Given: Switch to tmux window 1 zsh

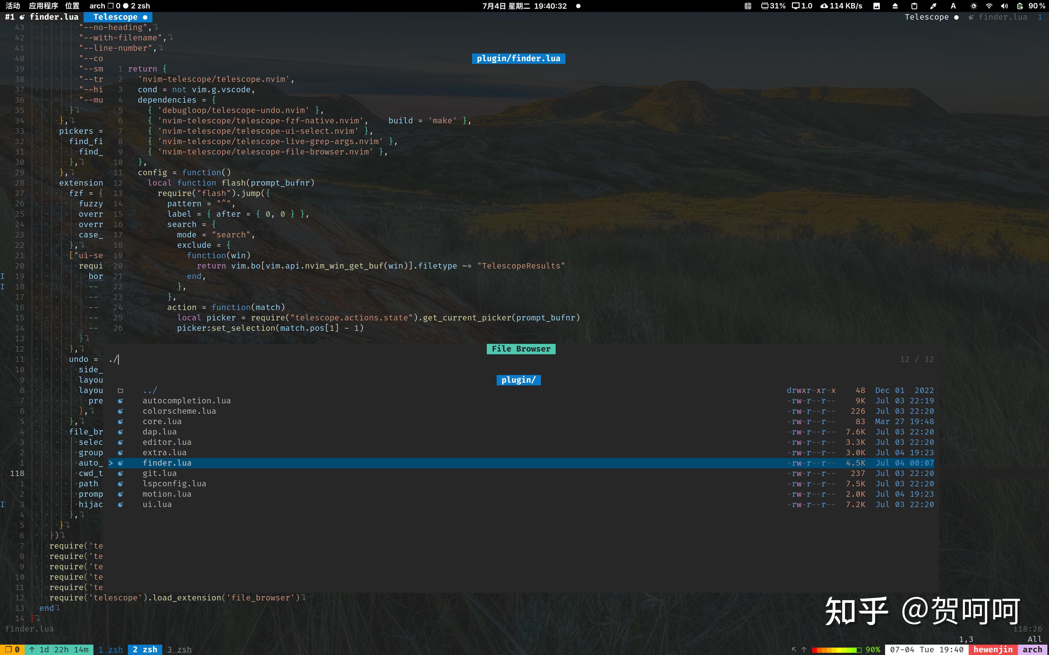Looking at the screenshot, I should point(110,649).
